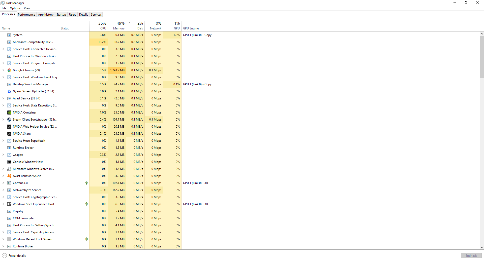The height and width of the screenshot is (262, 484).
Task: Open the View menu
Action: coord(27,8)
